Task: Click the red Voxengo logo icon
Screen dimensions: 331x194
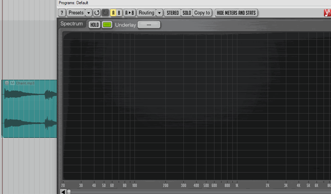Action: 327,13
